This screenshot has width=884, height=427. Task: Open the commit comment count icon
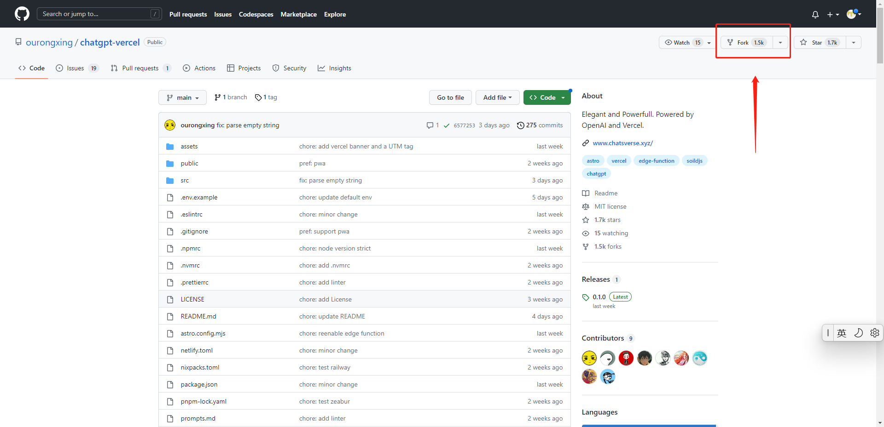coord(432,125)
